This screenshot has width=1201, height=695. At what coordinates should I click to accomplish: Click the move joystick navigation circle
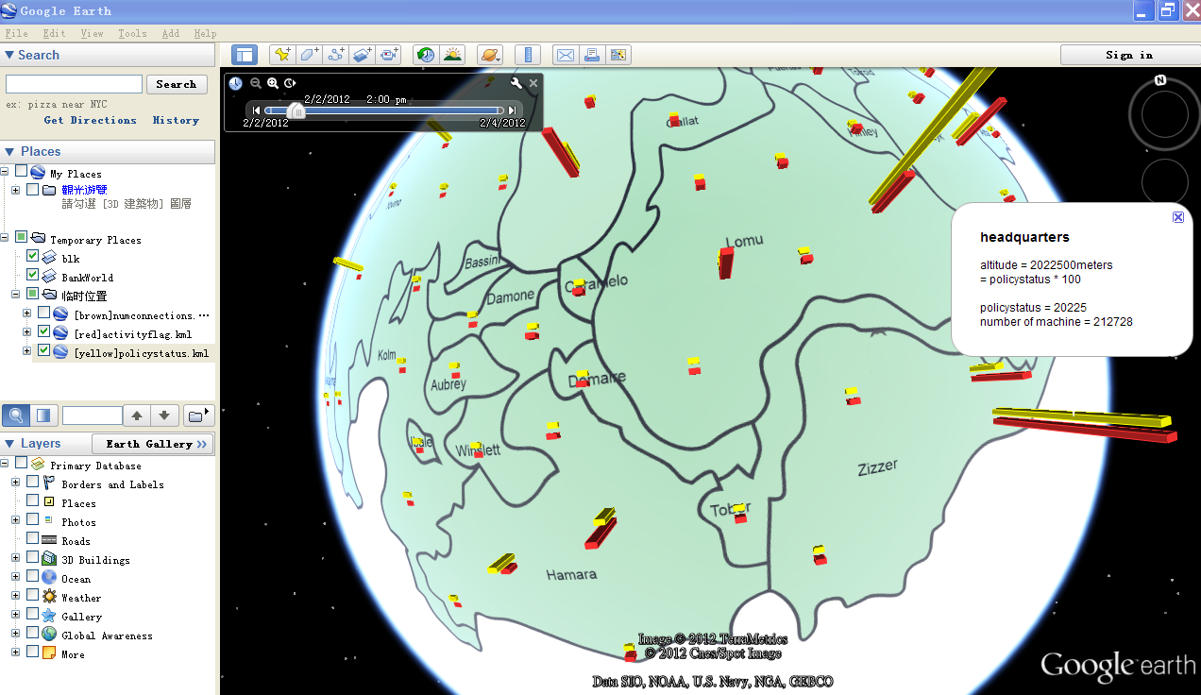click(x=1164, y=181)
